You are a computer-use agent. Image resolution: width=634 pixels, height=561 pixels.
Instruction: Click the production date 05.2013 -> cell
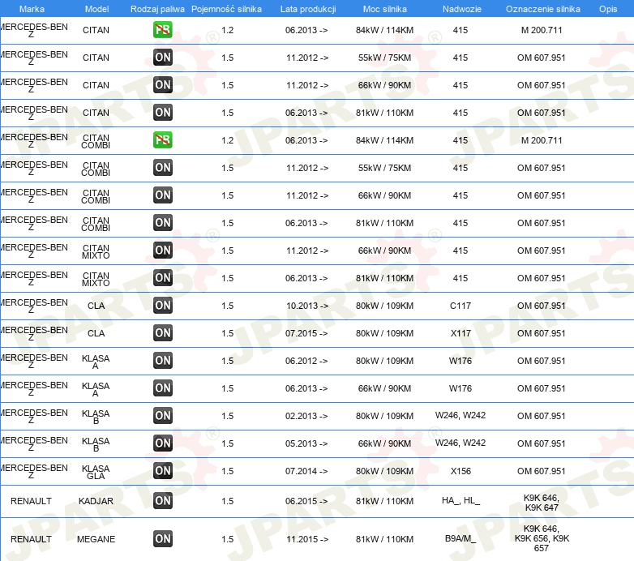(x=306, y=443)
